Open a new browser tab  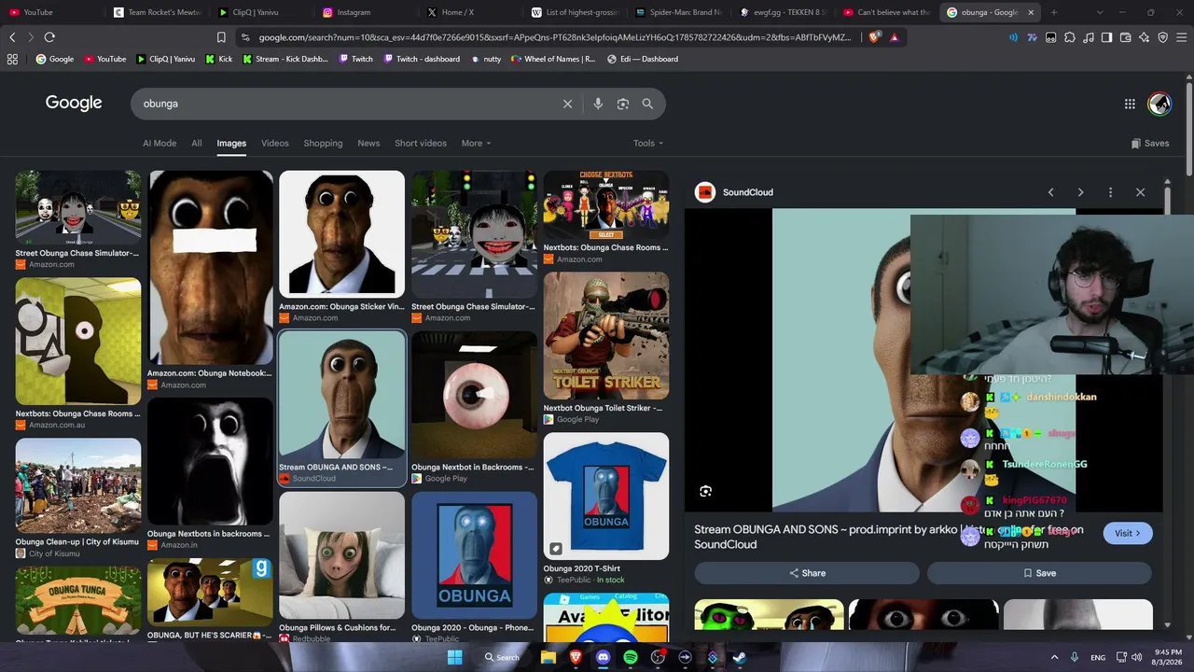point(1054,12)
